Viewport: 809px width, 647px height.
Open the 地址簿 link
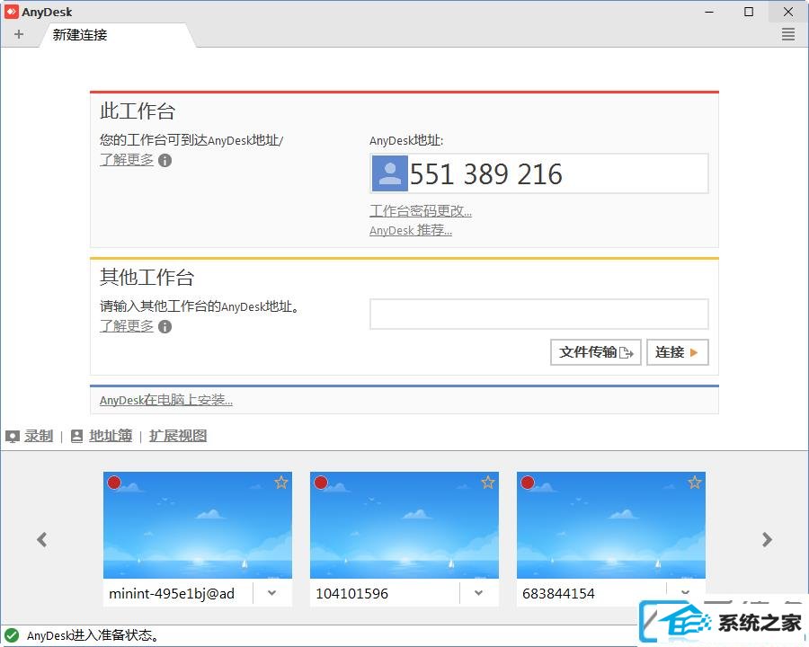click(x=111, y=436)
